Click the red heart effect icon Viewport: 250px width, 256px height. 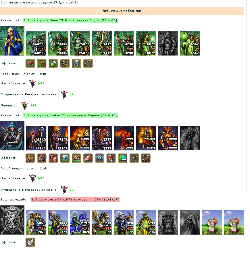tap(30, 63)
